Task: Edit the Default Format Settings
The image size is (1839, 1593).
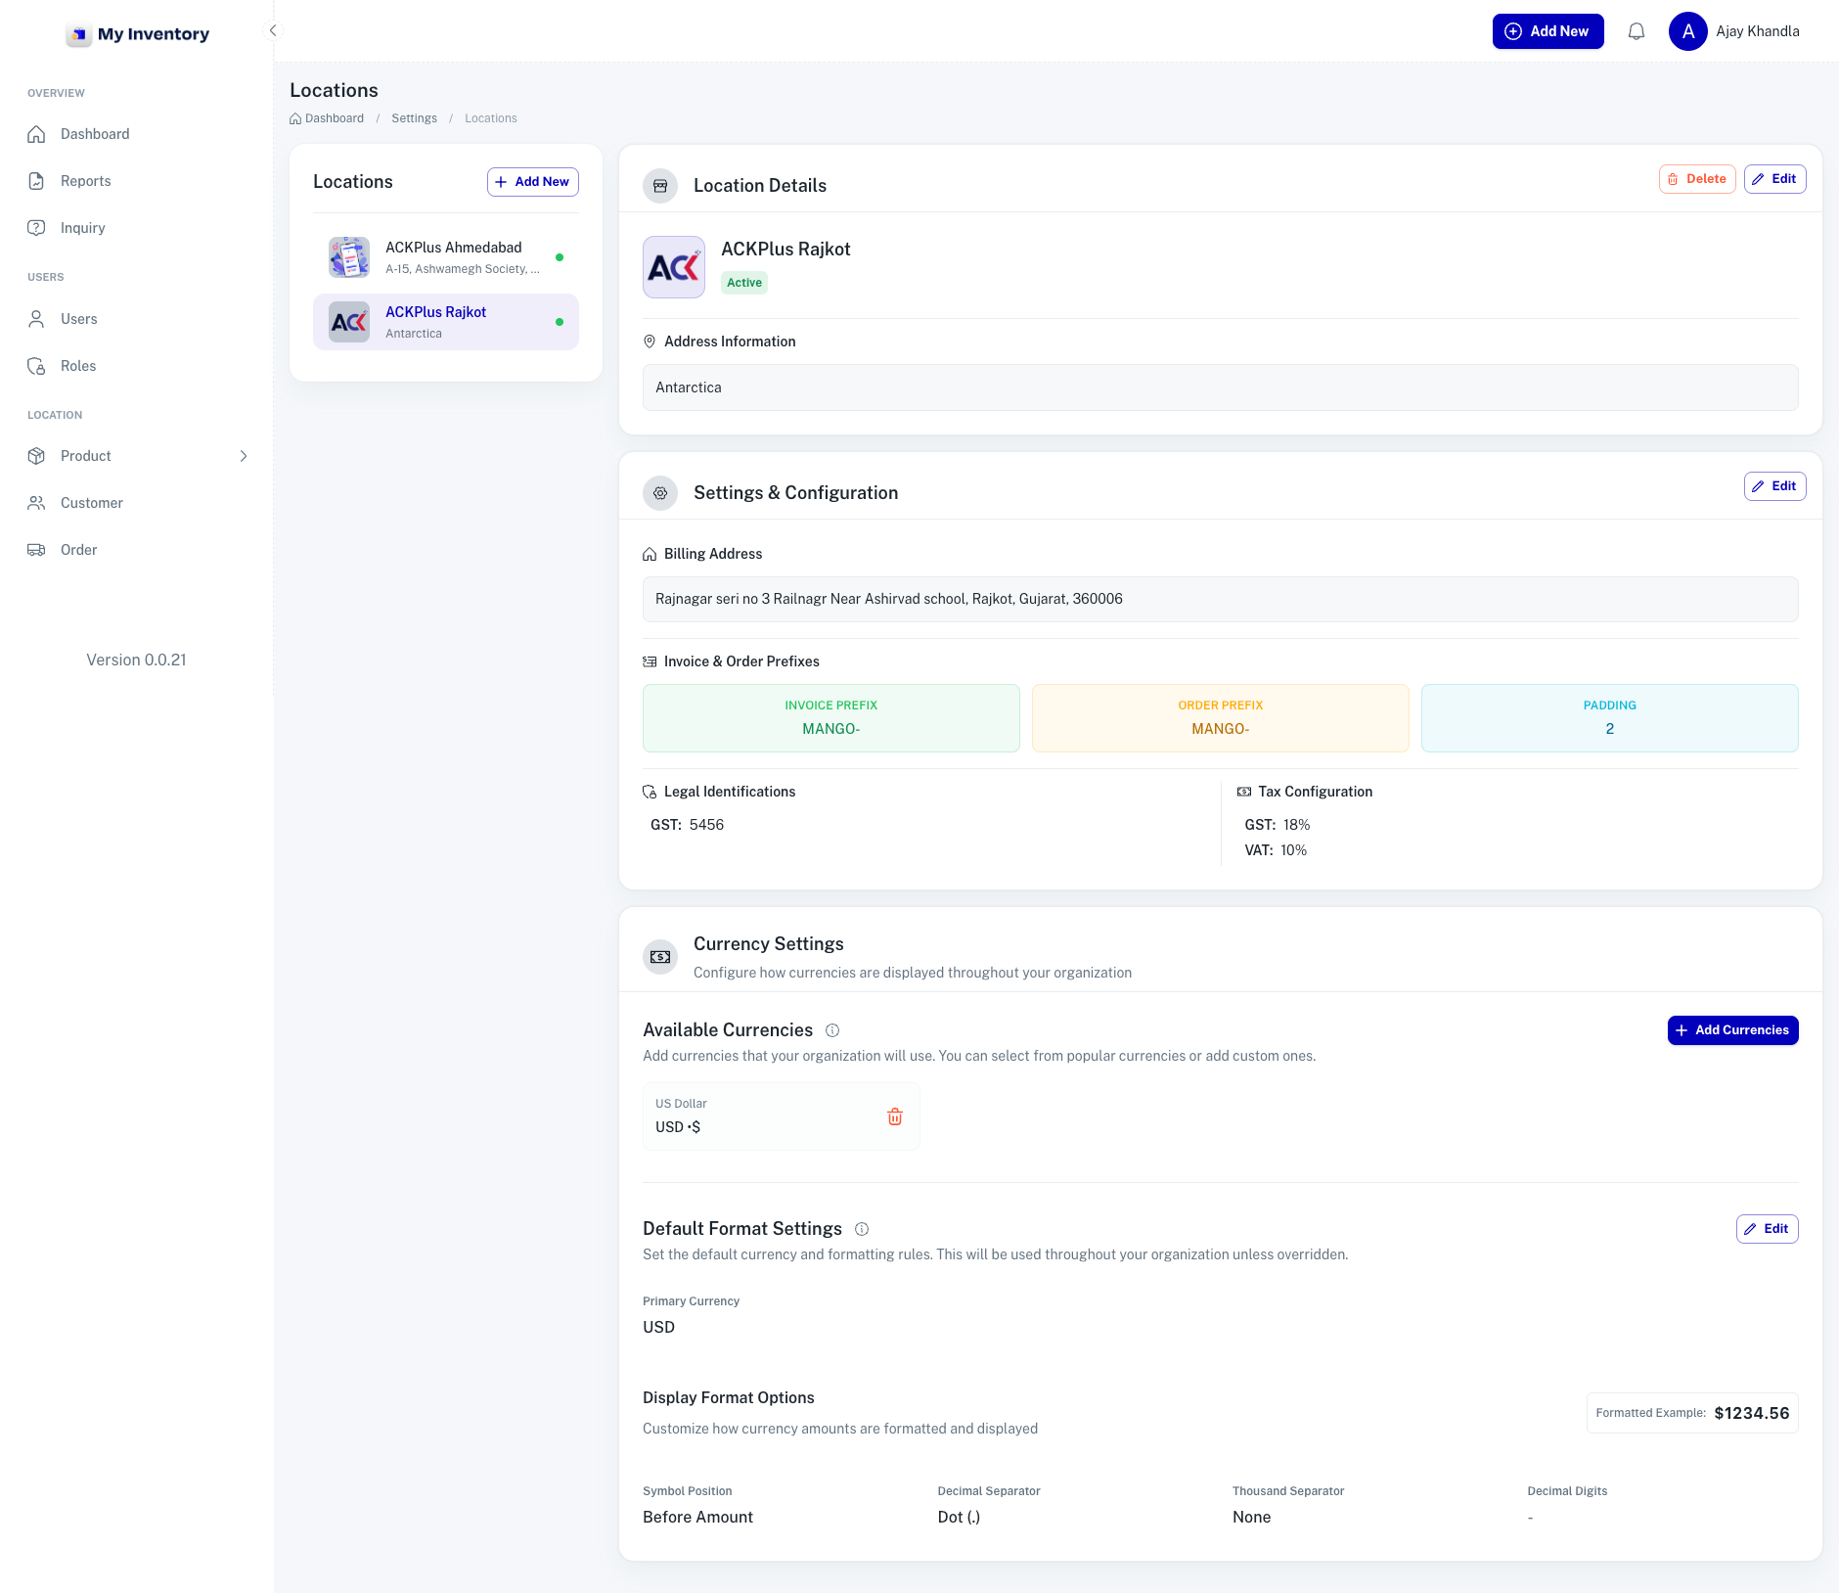Action: coord(1766,1229)
